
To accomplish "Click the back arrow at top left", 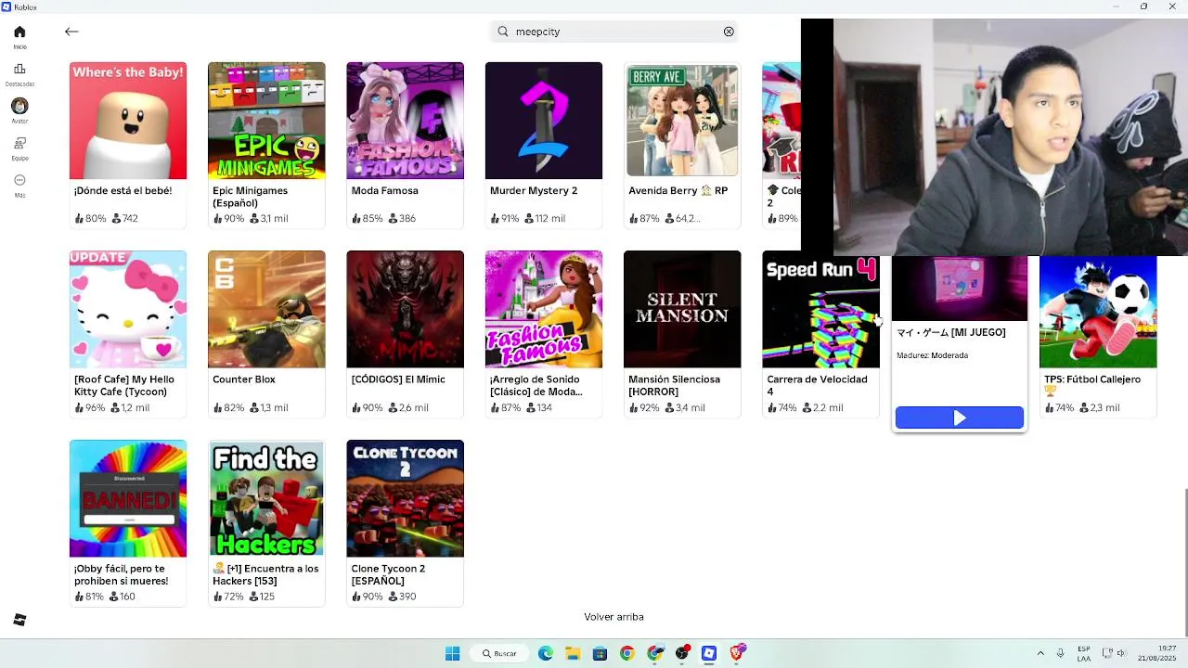I will (x=71, y=32).
